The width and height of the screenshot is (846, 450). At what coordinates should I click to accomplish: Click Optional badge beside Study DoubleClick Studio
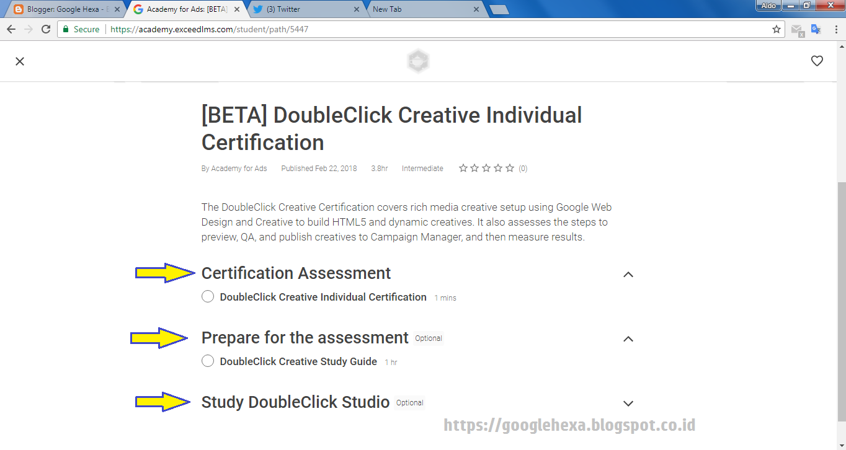point(410,403)
